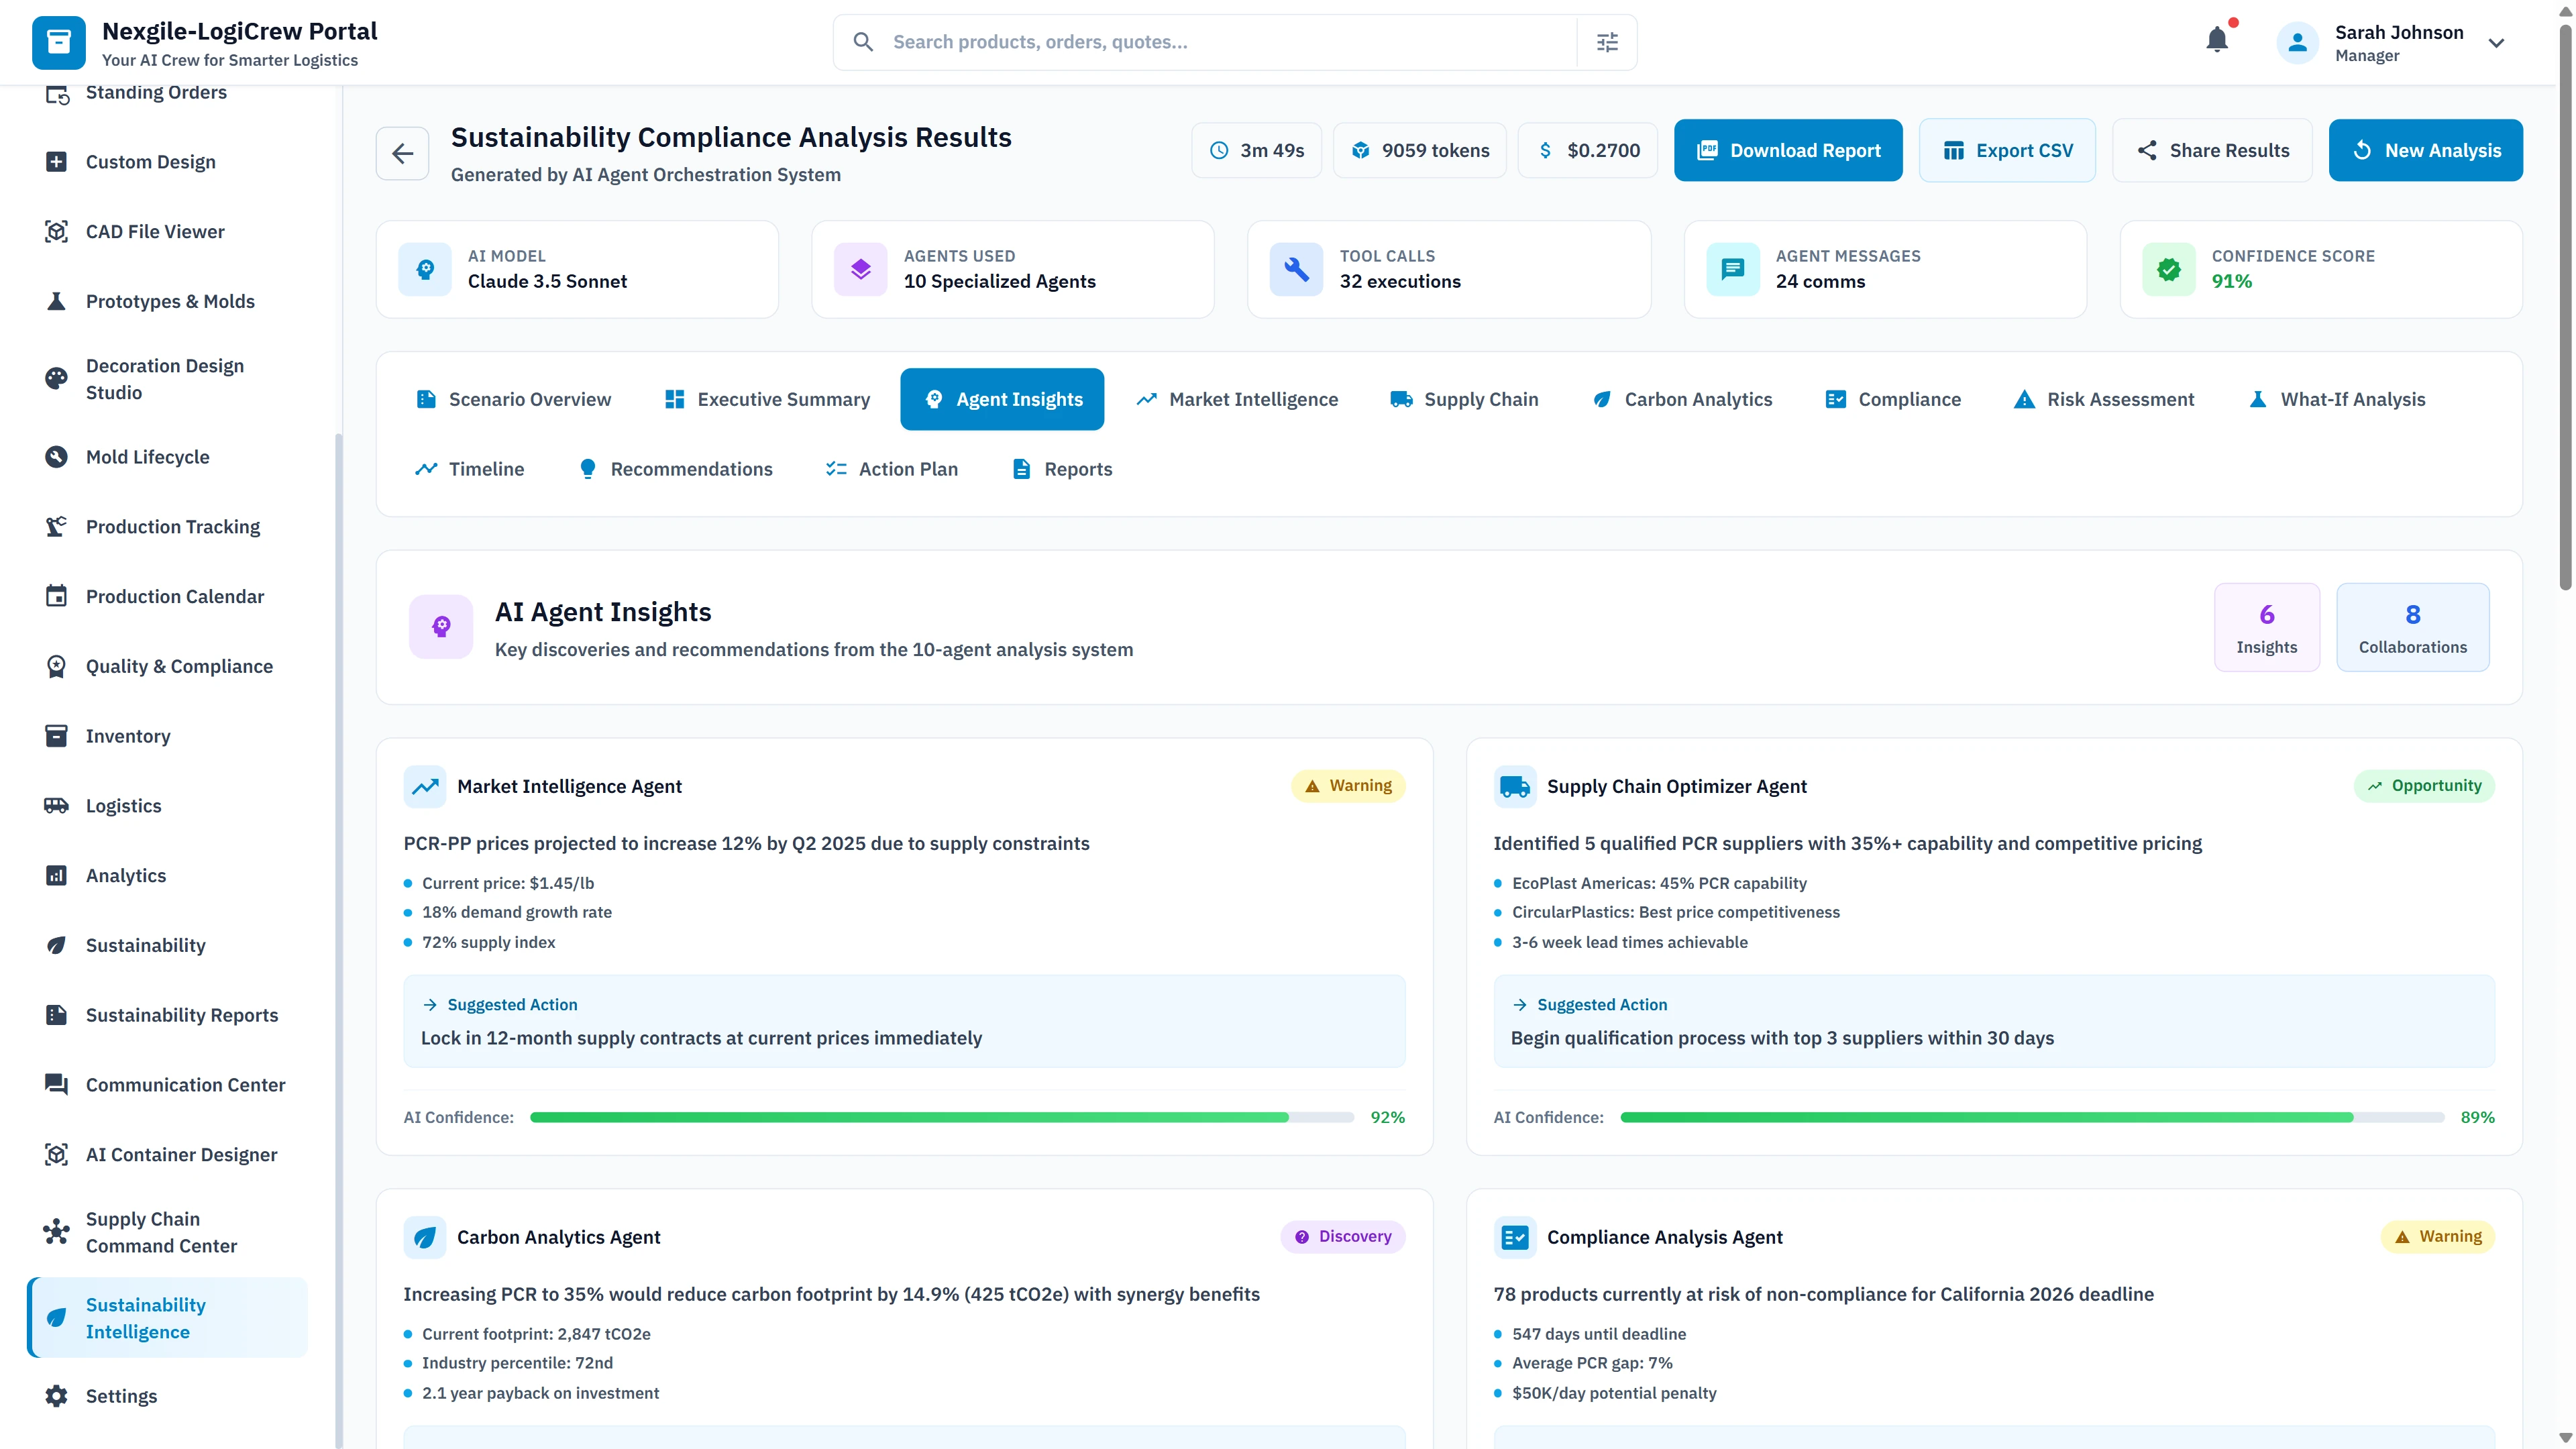This screenshot has width=2576, height=1449.
Task: Open the Supply Chain Command Center
Action: 160,1232
